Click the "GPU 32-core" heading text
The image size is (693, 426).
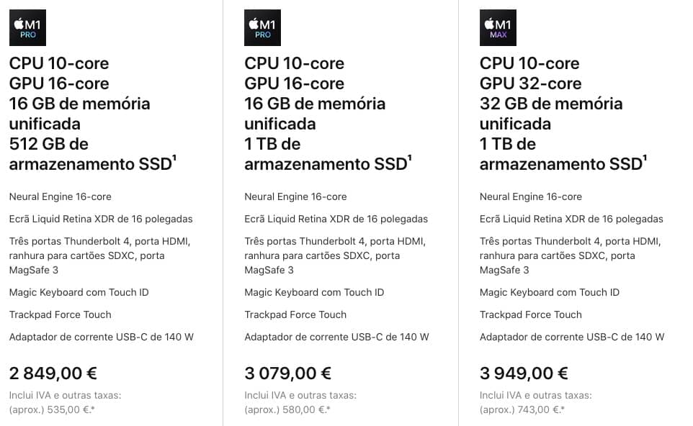(x=530, y=83)
